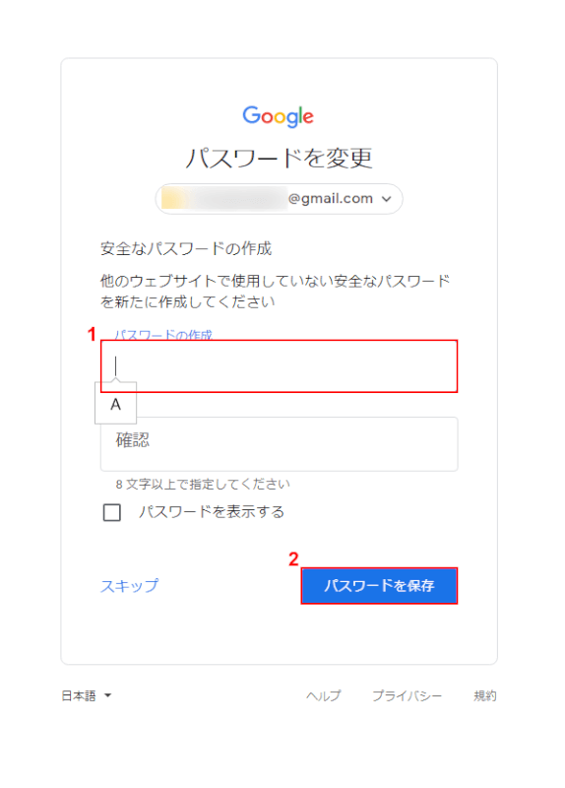Image resolution: width=565 pixels, height=788 pixels.
Task: Open the @gmail.com account switcher chip
Action: tap(279, 199)
